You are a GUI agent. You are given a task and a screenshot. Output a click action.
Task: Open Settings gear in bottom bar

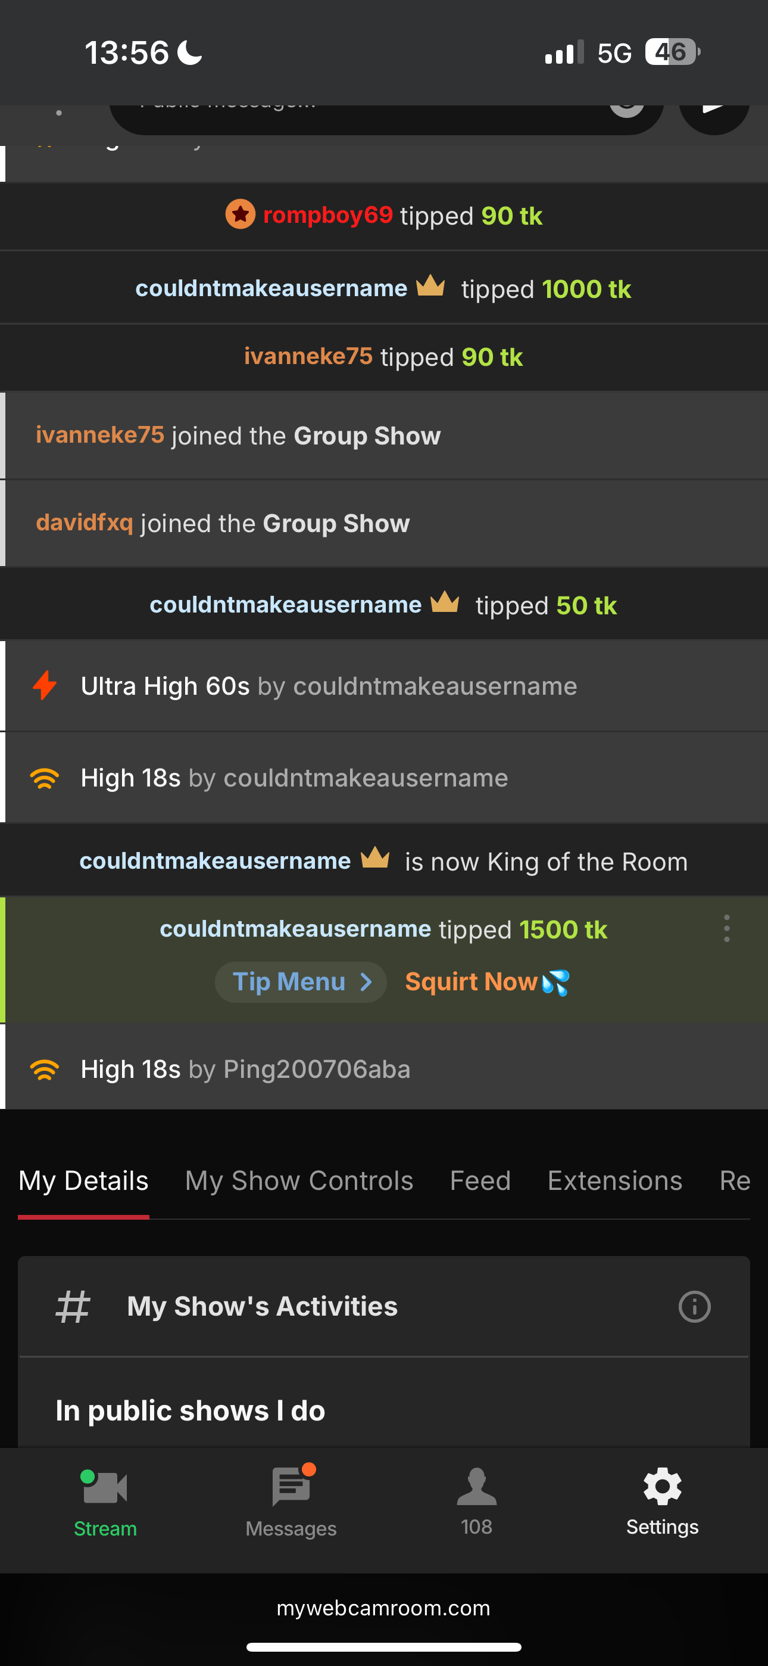(x=662, y=1487)
